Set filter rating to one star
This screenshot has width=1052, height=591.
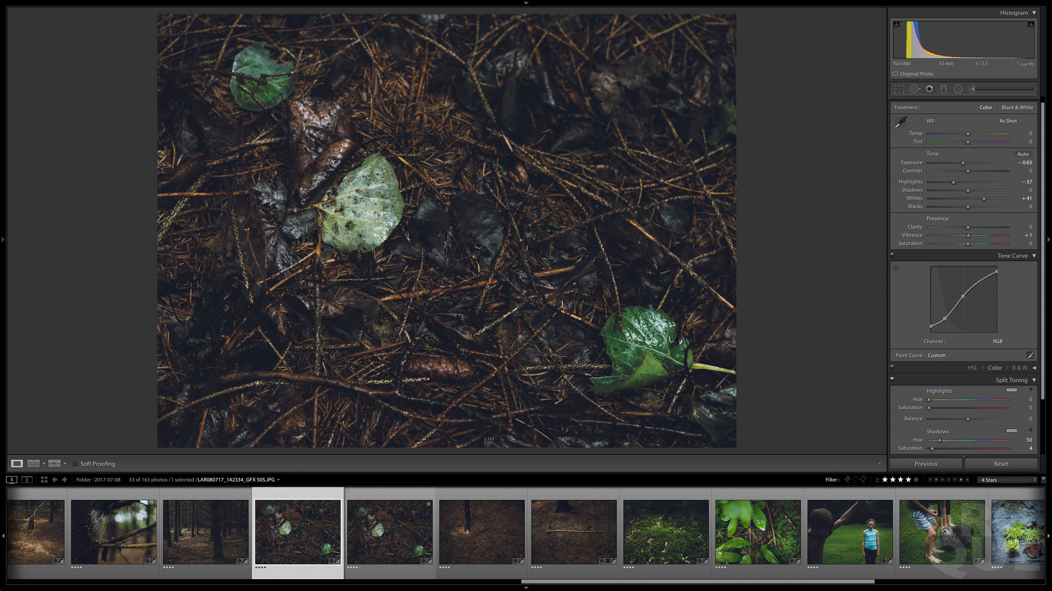click(x=885, y=480)
